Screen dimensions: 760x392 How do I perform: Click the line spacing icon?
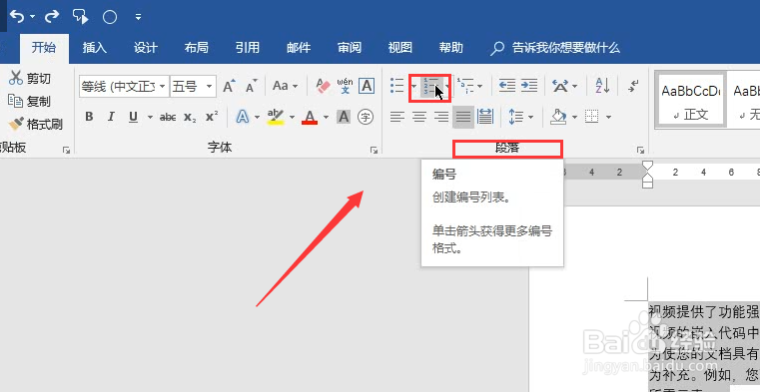516,117
